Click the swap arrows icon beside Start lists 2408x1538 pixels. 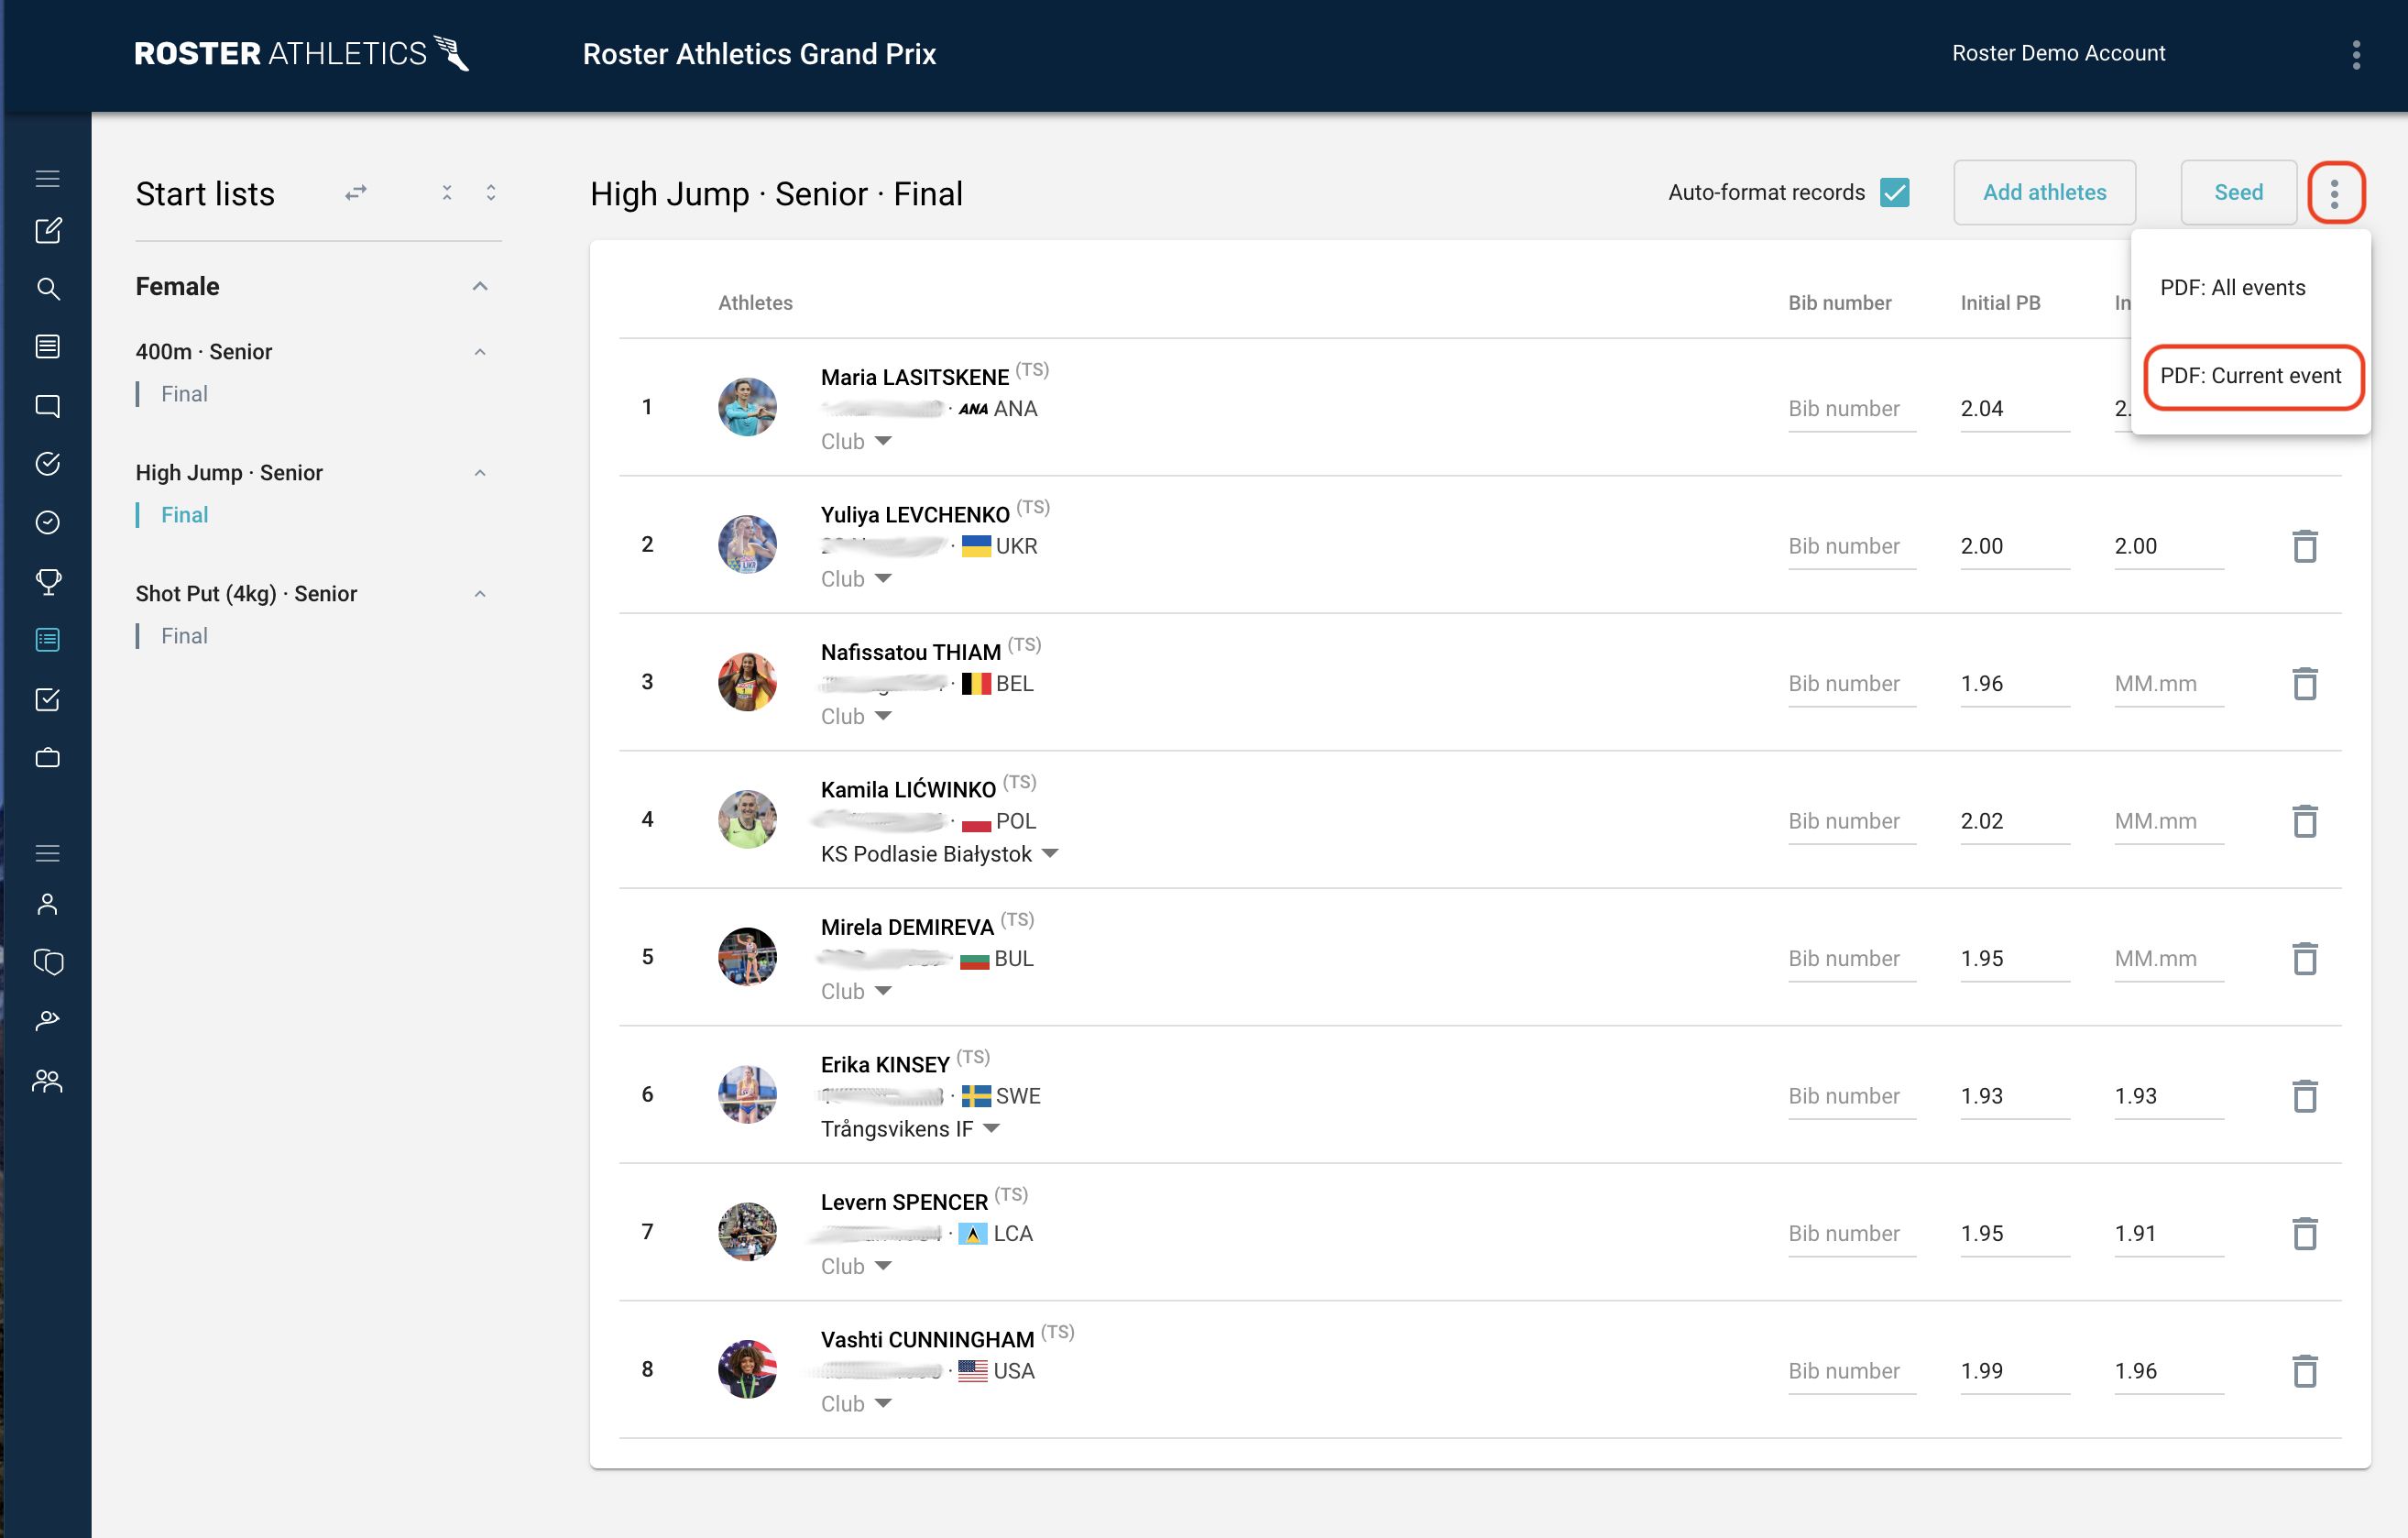(x=356, y=193)
